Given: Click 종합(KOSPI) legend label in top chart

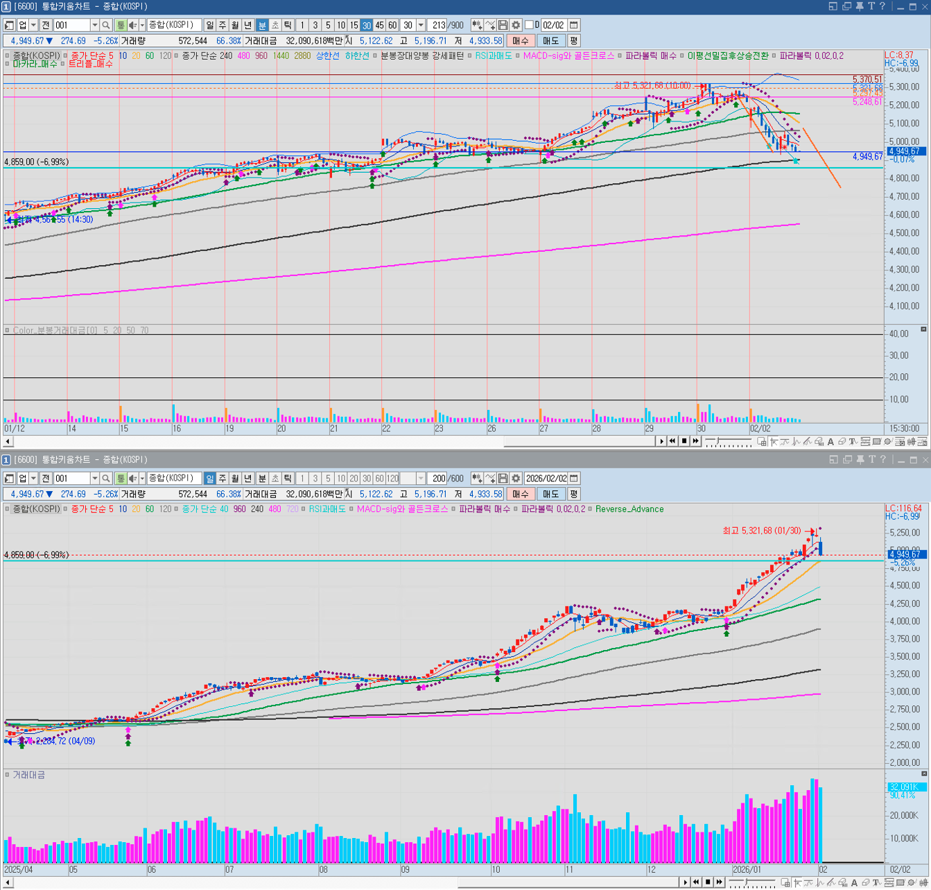Looking at the screenshot, I should tap(36, 55).
